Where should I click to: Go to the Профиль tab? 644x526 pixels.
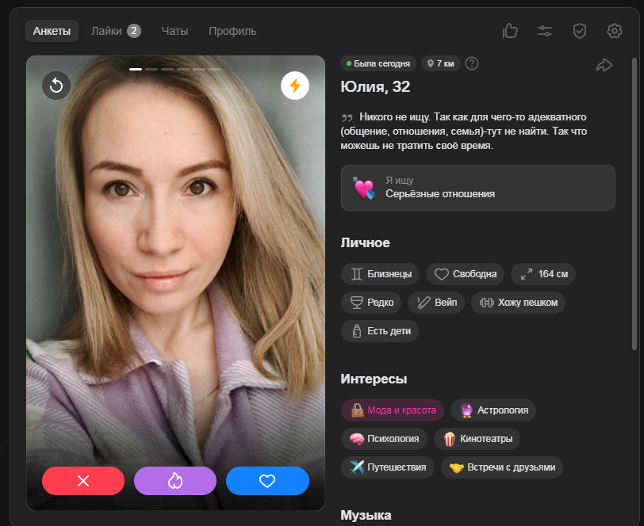232,31
